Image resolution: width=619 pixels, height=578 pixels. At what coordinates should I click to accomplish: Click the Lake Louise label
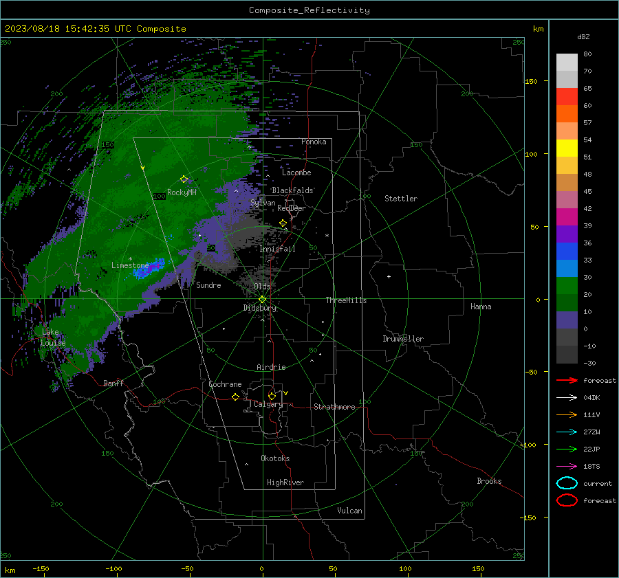tap(52, 337)
